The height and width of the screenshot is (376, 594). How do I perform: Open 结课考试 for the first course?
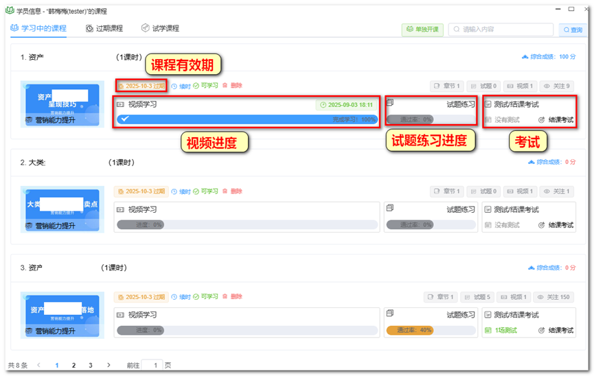pyautogui.click(x=556, y=120)
